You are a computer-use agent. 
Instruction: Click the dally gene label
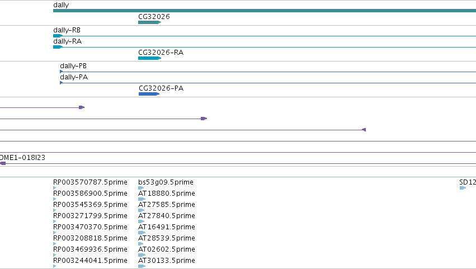click(61, 5)
